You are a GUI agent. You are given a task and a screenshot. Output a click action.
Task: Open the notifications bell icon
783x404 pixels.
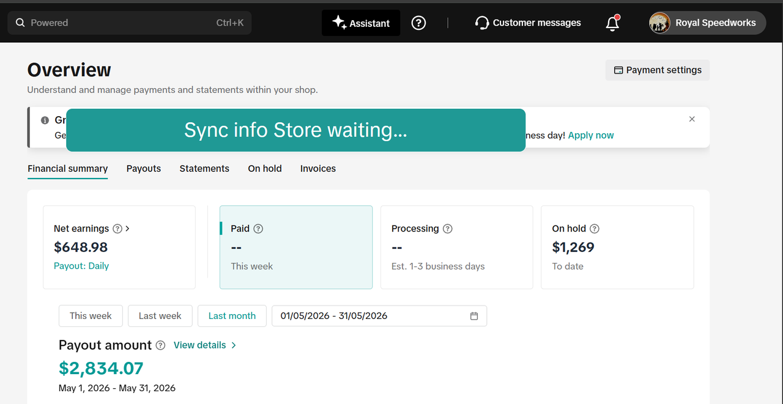(612, 23)
